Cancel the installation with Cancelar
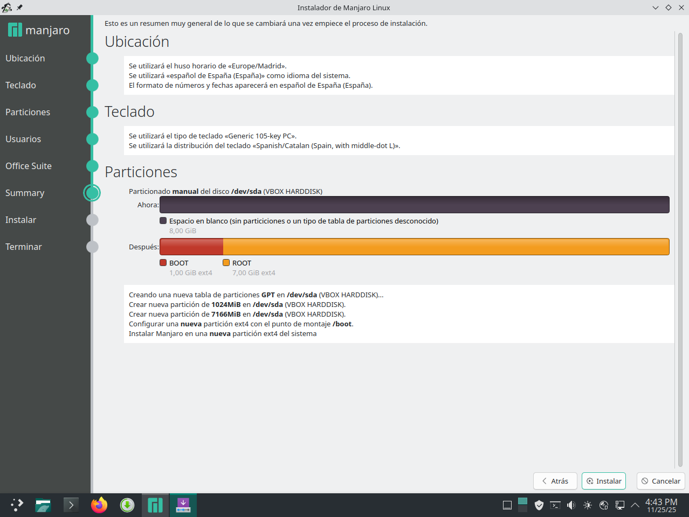689x517 pixels. click(x=660, y=481)
